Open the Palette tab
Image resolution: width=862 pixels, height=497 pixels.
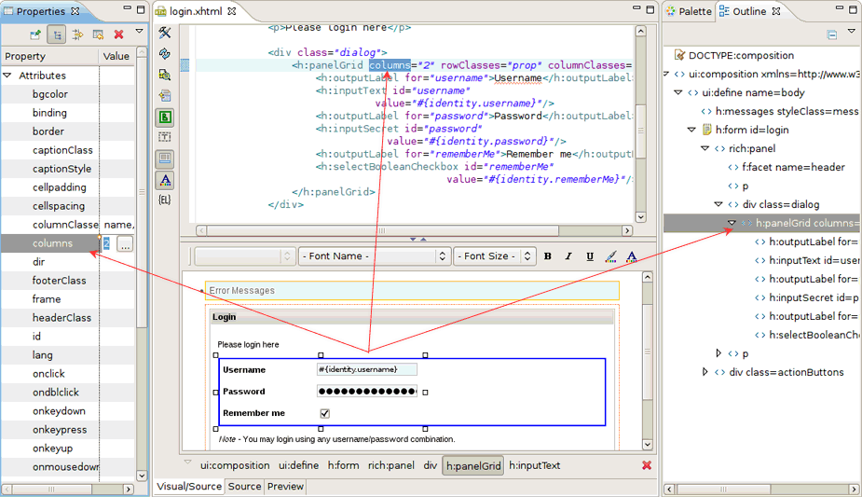coord(689,11)
